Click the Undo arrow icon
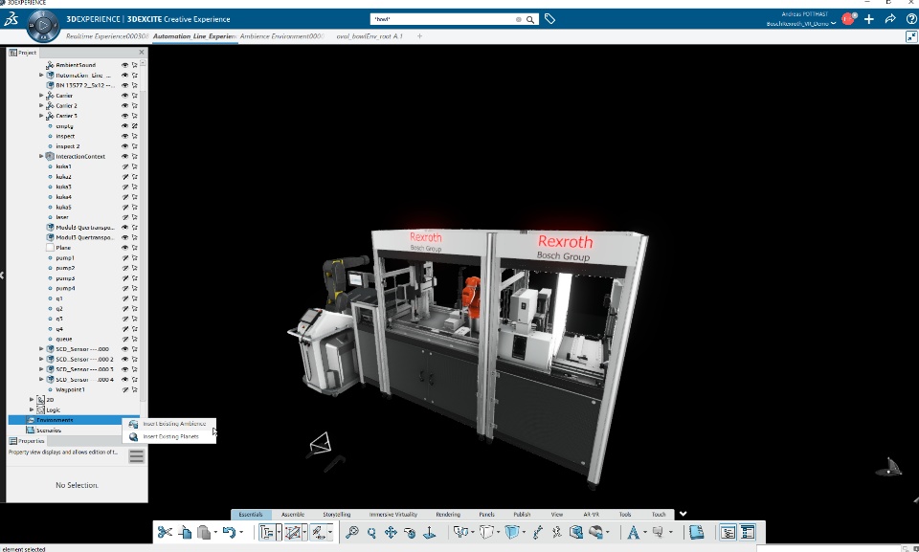The width and height of the screenshot is (919, 552). pyautogui.click(x=229, y=532)
